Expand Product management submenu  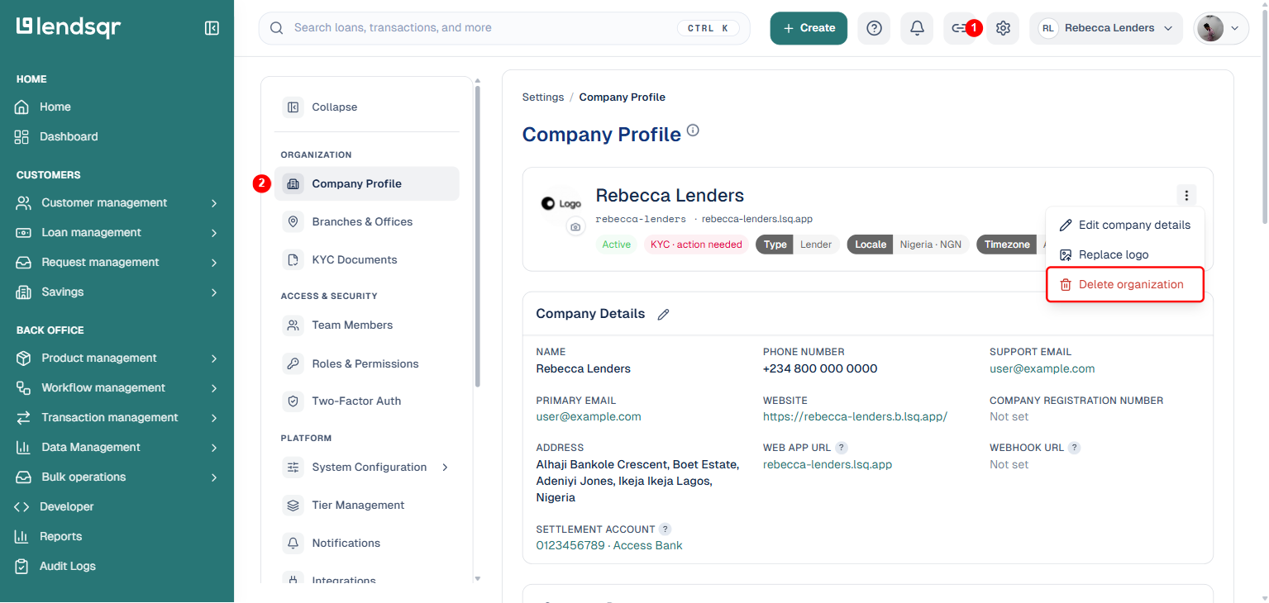point(117,358)
